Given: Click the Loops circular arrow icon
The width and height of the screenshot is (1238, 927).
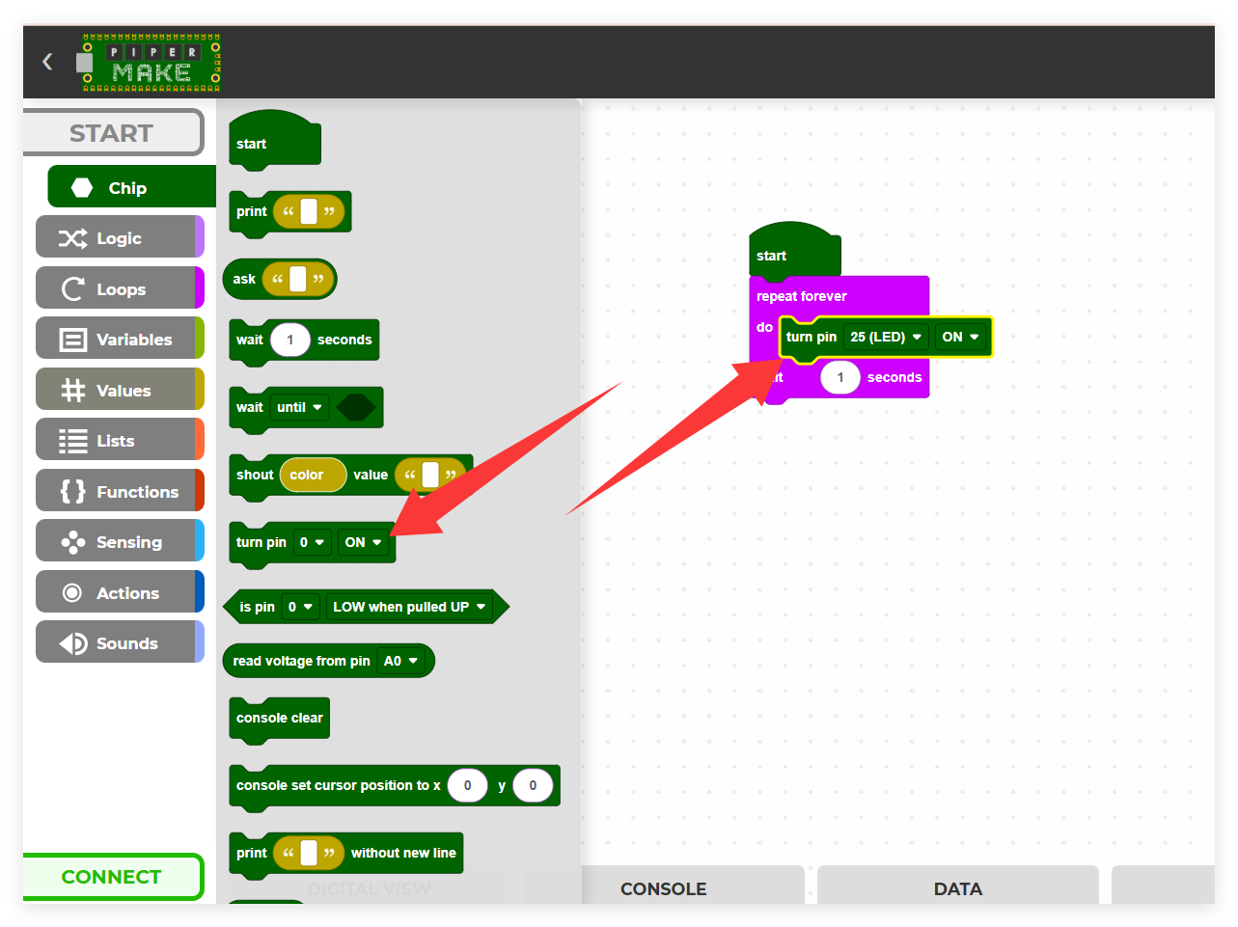Looking at the screenshot, I should pyautogui.click(x=72, y=289).
